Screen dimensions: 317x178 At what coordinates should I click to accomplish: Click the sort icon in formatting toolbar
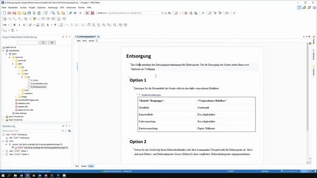83,25
